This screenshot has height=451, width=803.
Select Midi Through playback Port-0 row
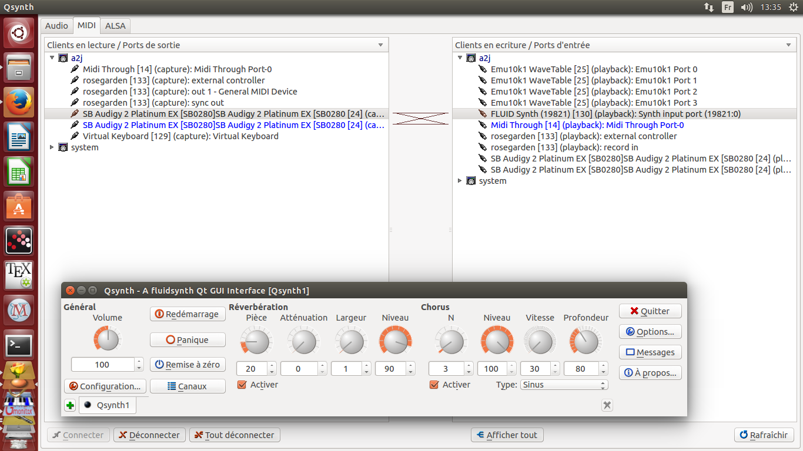pos(587,125)
